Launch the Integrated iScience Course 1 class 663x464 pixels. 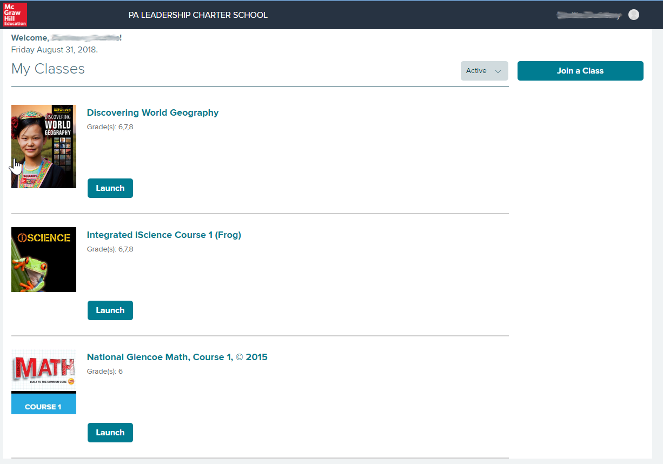(110, 310)
